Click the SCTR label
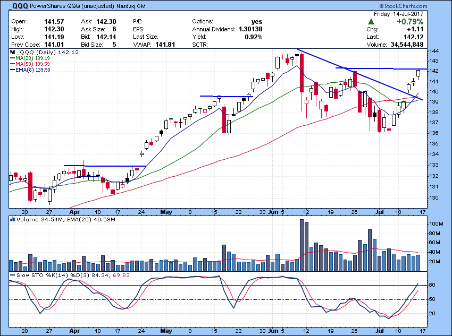This screenshot has height=336, width=452. [200, 45]
